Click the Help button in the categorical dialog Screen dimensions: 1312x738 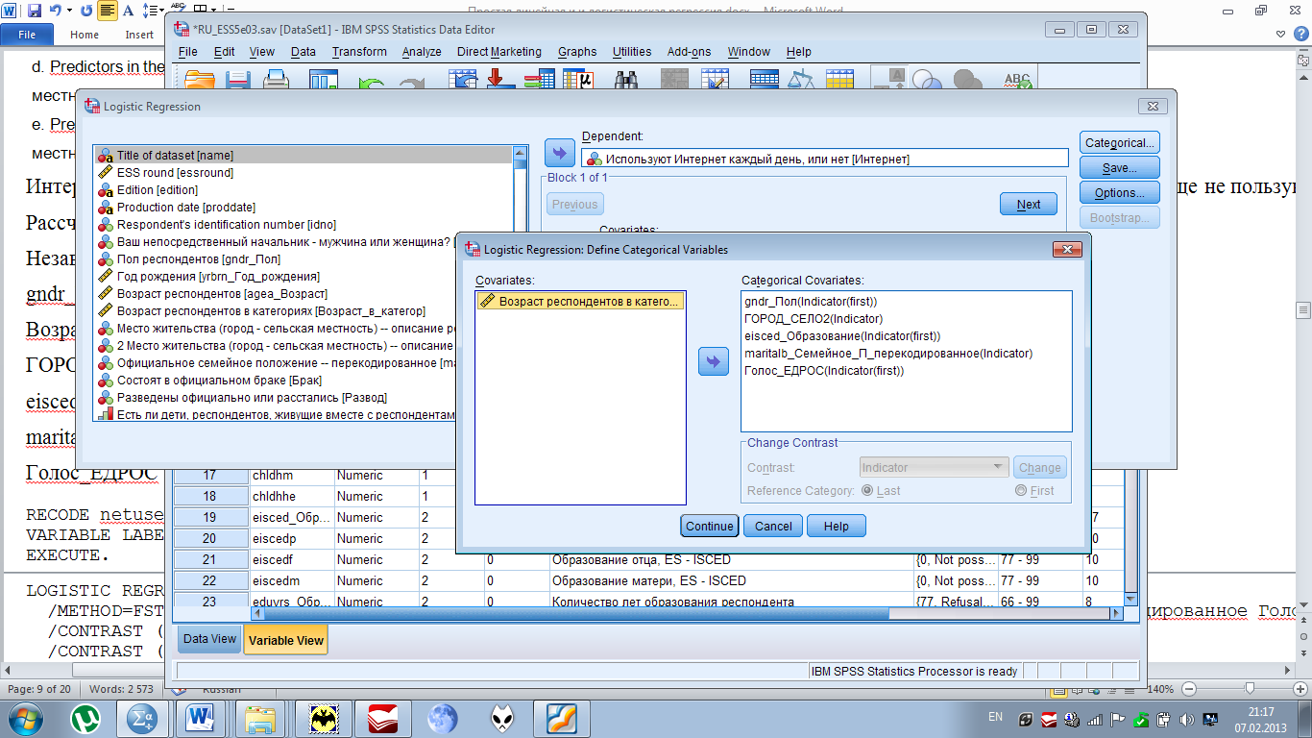pos(837,526)
